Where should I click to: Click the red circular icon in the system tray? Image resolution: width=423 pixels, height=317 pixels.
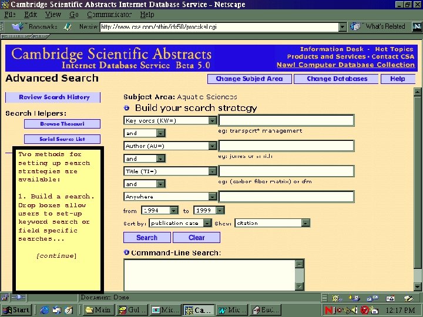364,311
